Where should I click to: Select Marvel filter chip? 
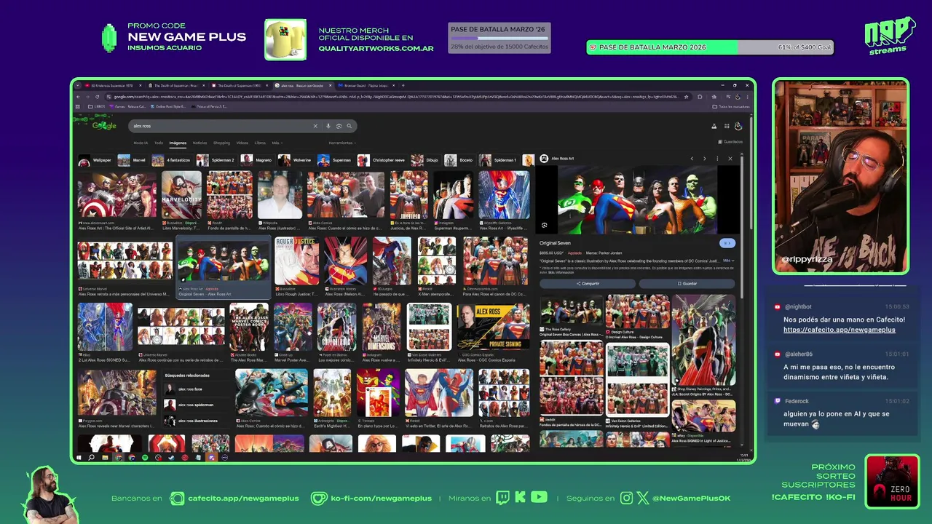(132, 160)
